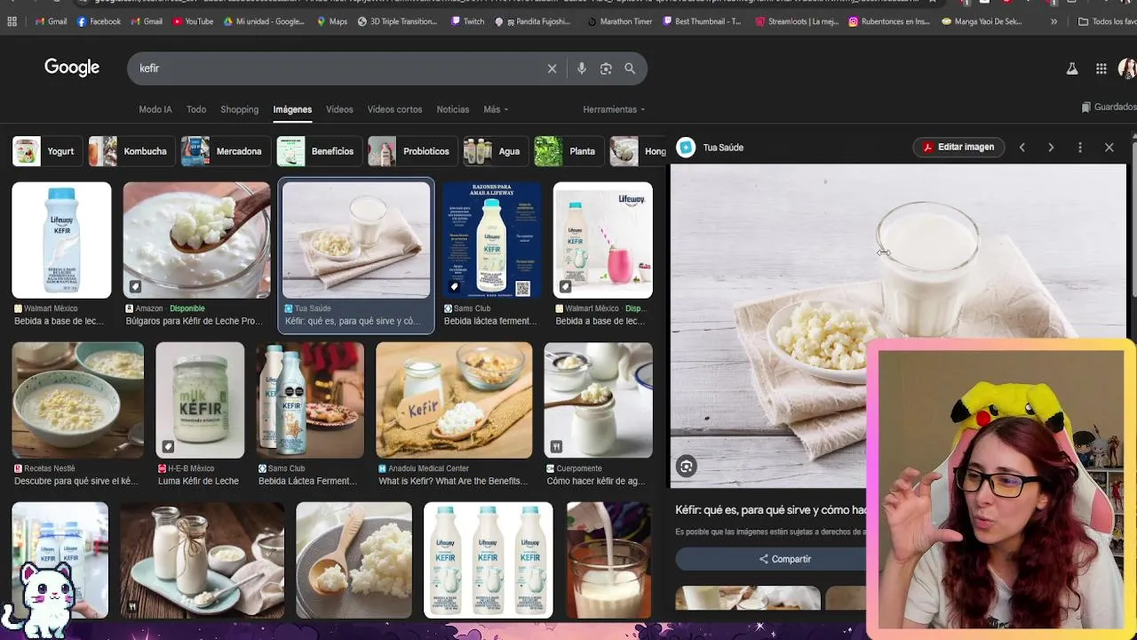Viewport: 1137px width, 640px height.
Task: Open Search Labs flask icon
Action: coord(1072,68)
